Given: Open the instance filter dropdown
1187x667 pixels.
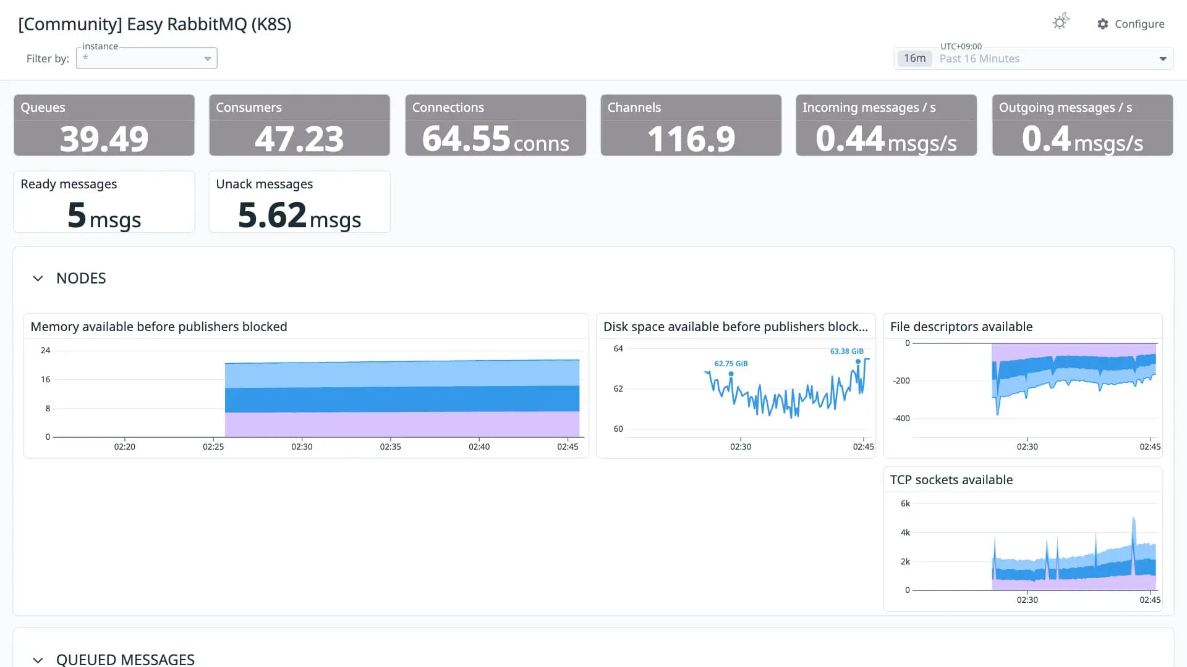Looking at the screenshot, I should 147,58.
